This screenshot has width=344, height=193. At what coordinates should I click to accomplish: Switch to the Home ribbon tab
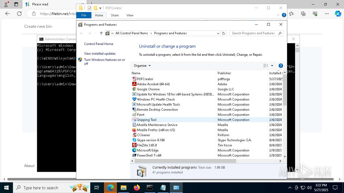pos(99,15)
